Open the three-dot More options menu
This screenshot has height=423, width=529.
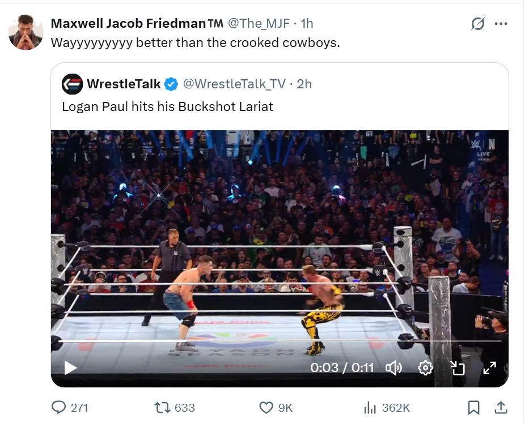pyautogui.click(x=501, y=24)
